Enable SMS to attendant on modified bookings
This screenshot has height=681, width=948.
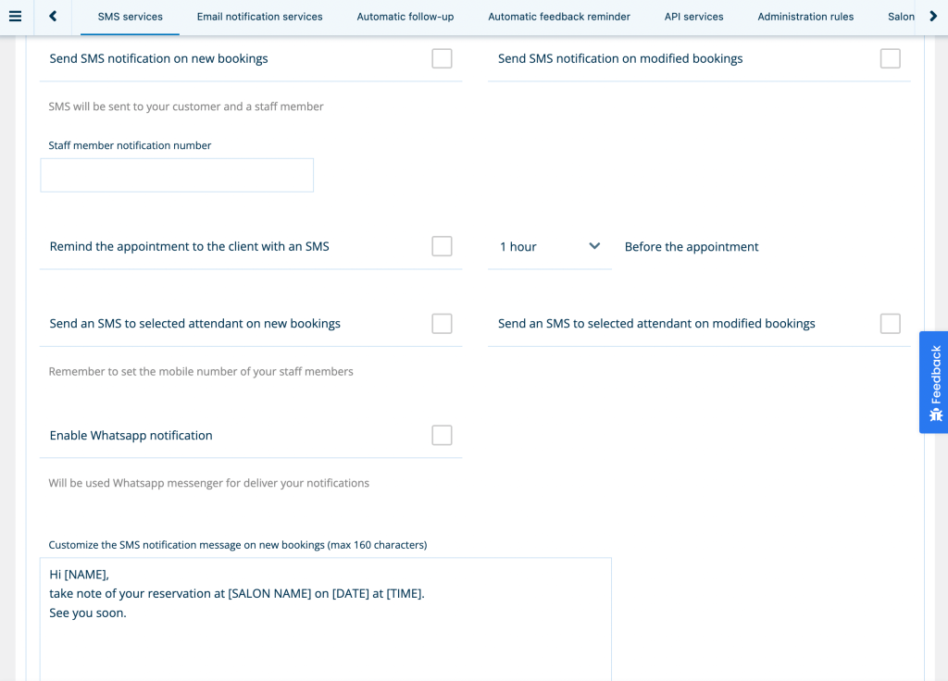[890, 323]
